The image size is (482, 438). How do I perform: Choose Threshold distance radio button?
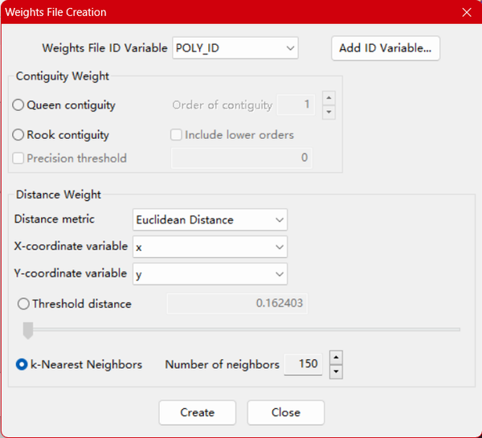click(24, 304)
